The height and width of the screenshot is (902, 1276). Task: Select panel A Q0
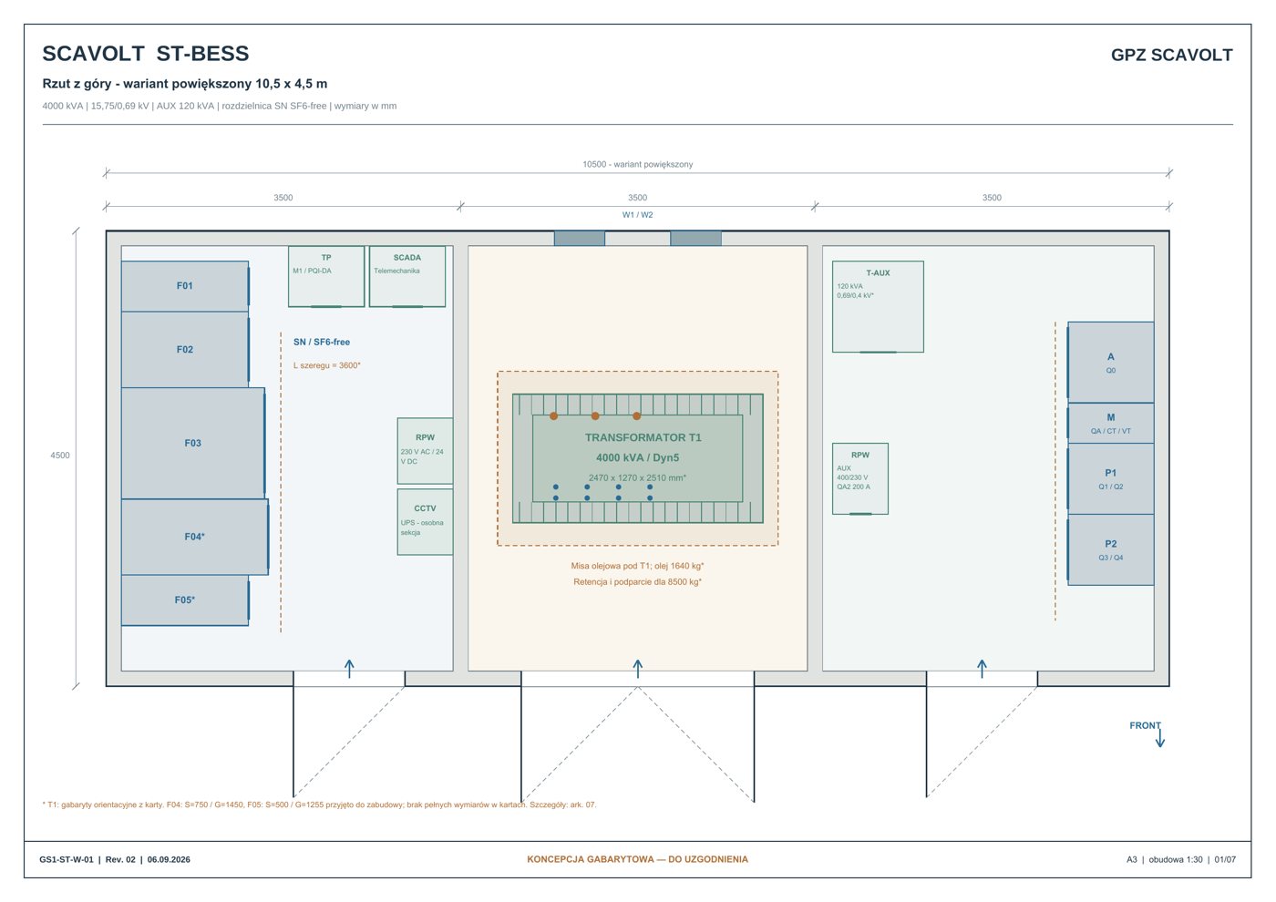tap(1111, 363)
